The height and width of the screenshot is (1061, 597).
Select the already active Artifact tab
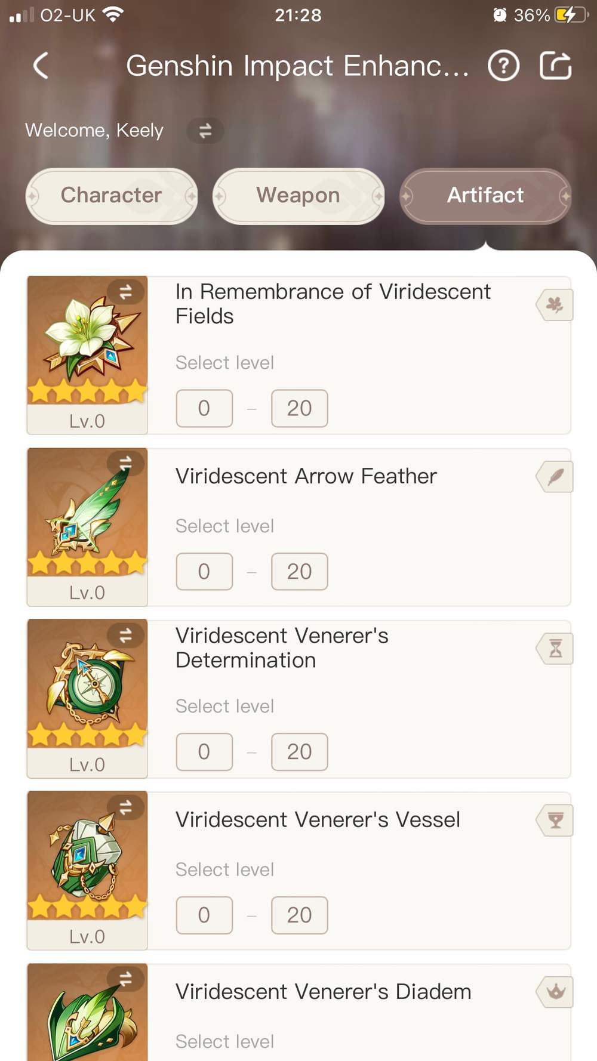click(x=485, y=196)
